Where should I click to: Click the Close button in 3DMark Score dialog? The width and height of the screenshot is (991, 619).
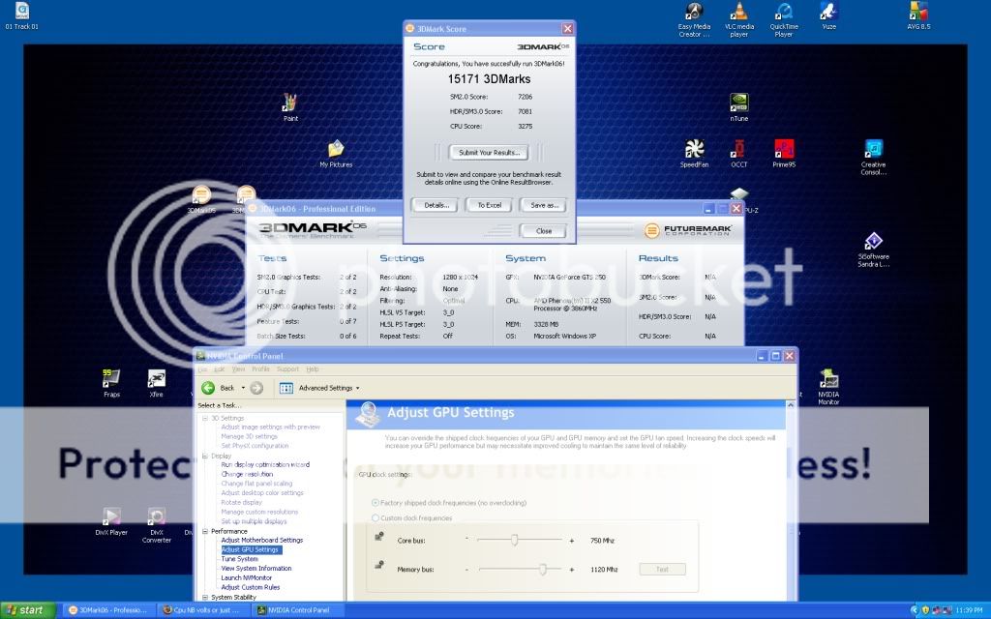coord(544,231)
